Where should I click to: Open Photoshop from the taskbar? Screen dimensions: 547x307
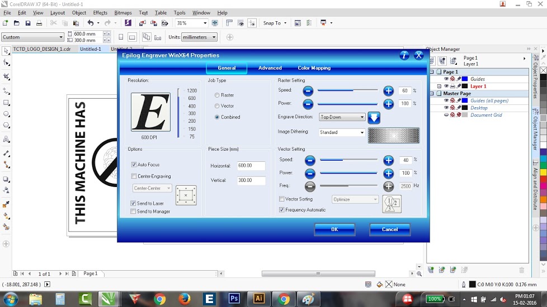point(234,299)
